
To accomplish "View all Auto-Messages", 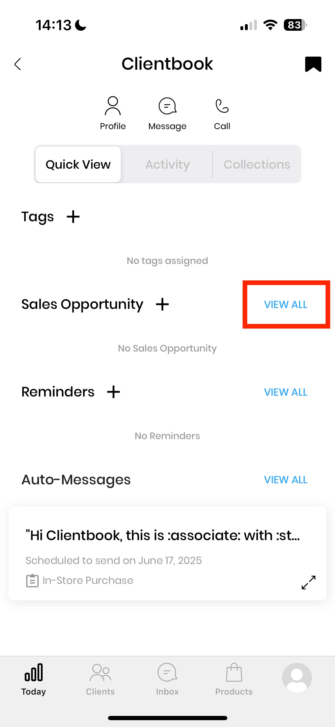I will tap(286, 480).
